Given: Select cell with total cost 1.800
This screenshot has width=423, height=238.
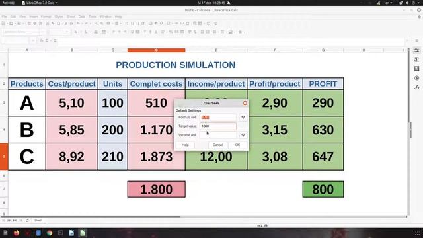Looking at the screenshot, I should 157,189.
